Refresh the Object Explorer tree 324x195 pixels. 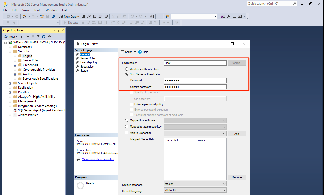tap(44, 36)
